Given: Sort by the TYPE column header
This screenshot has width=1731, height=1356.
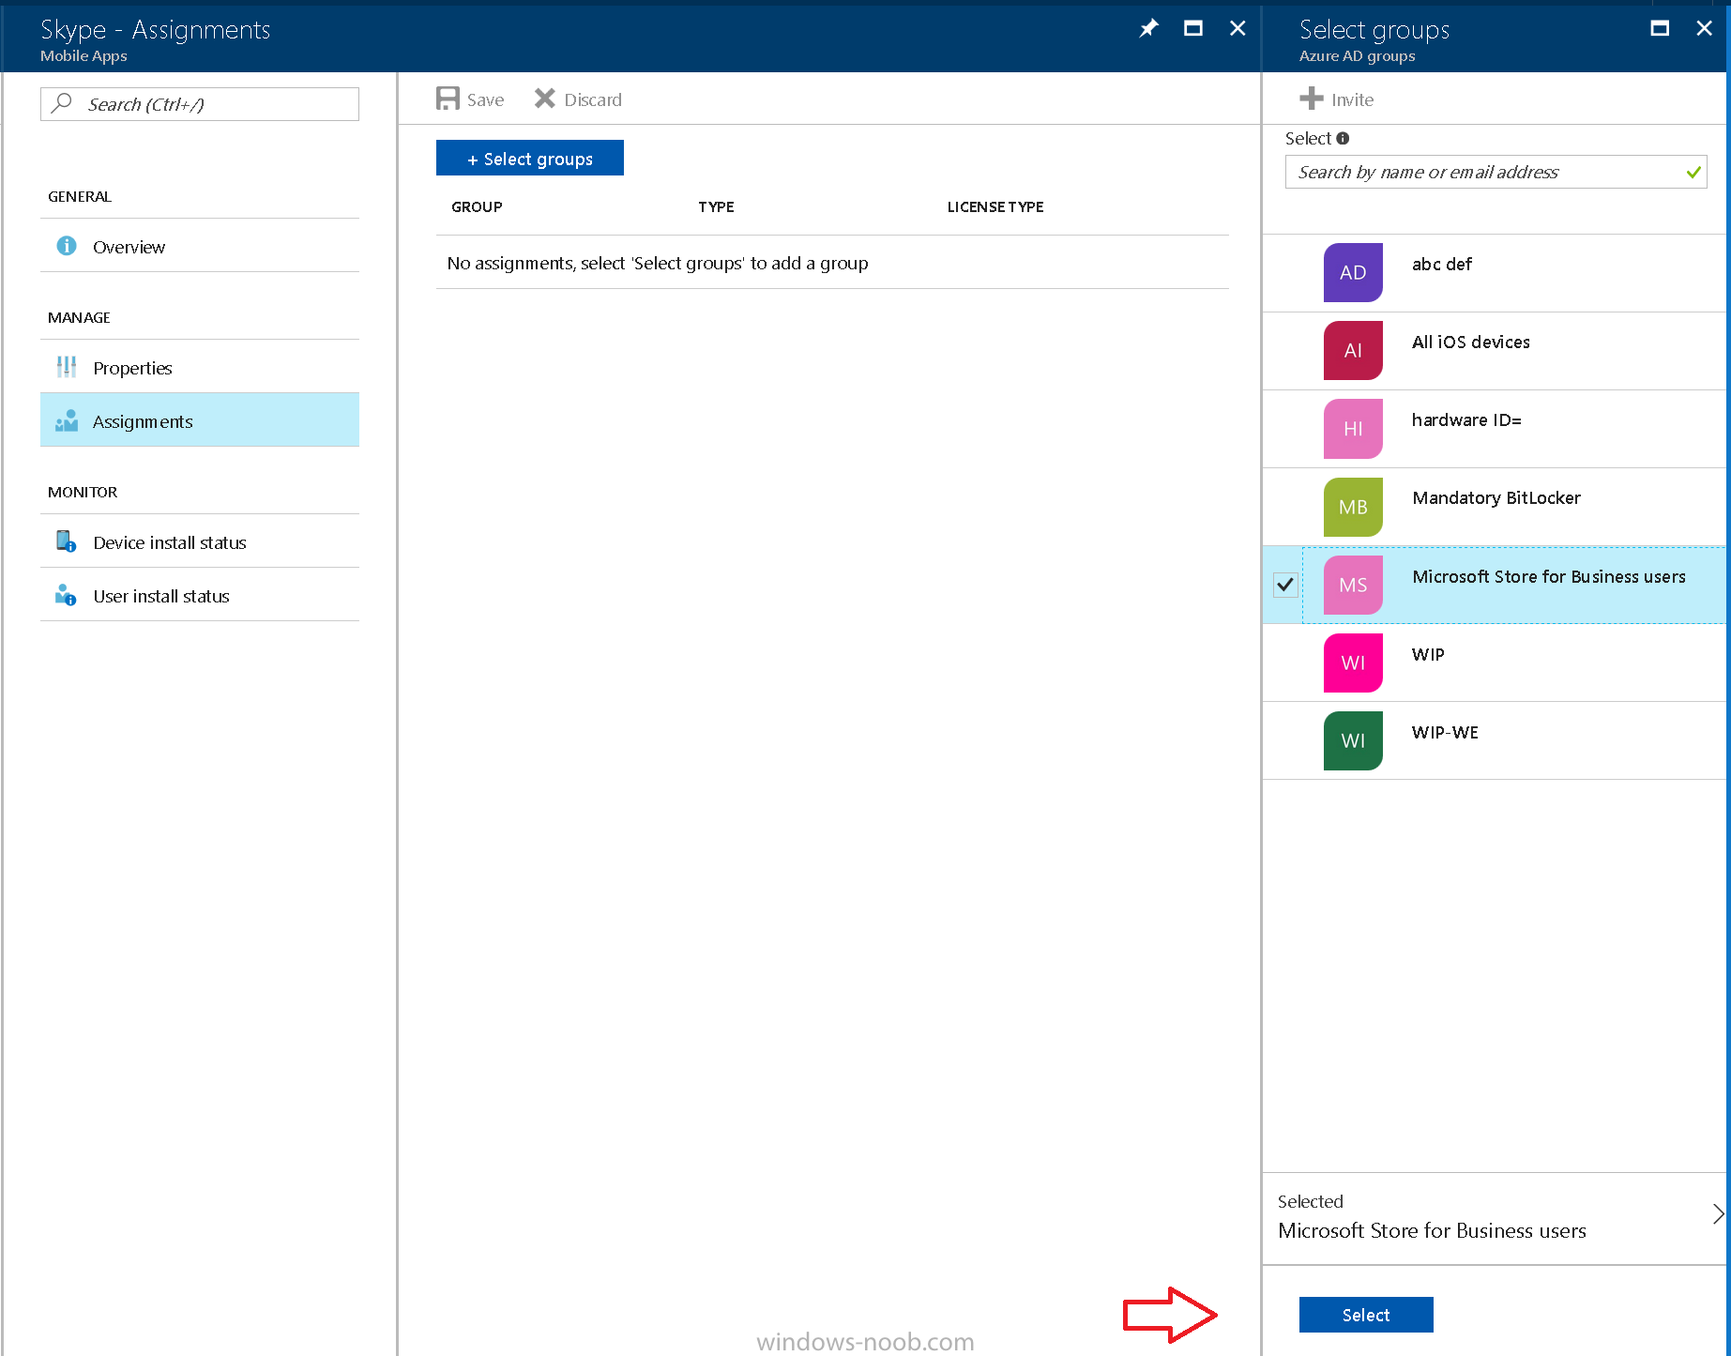Looking at the screenshot, I should [716, 206].
